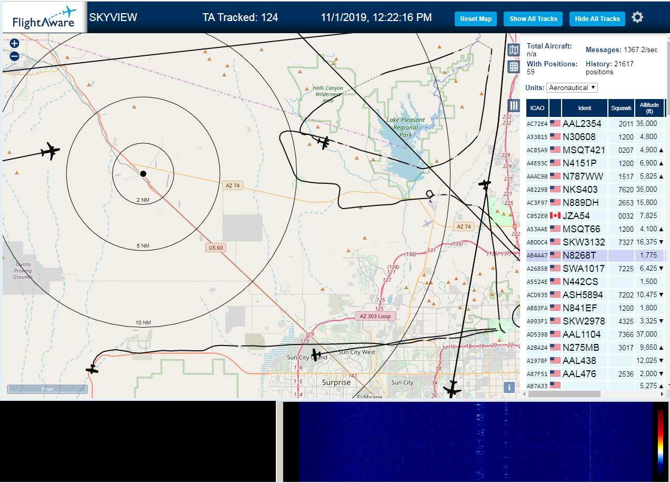Toggle the sidebar columns icon
The height and width of the screenshot is (483, 670).
coord(514,105)
